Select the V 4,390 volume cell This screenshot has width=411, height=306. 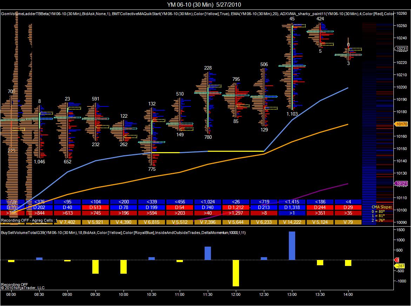(124, 222)
